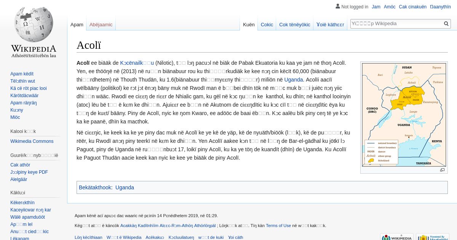This screenshot has width=457, height=240.
Task: Open the Bekätakthook categories link
Action: 95,187
